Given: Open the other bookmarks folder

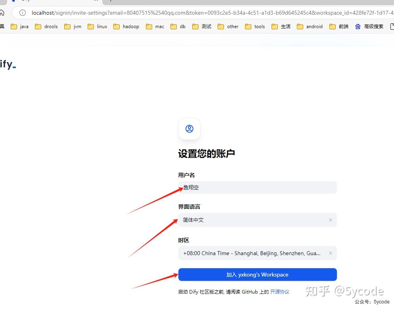Looking at the screenshot, I should tap(228, 27).
